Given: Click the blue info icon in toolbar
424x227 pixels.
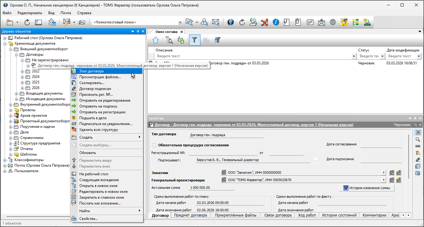Looking at the screenshot, I should coord(276,22).
